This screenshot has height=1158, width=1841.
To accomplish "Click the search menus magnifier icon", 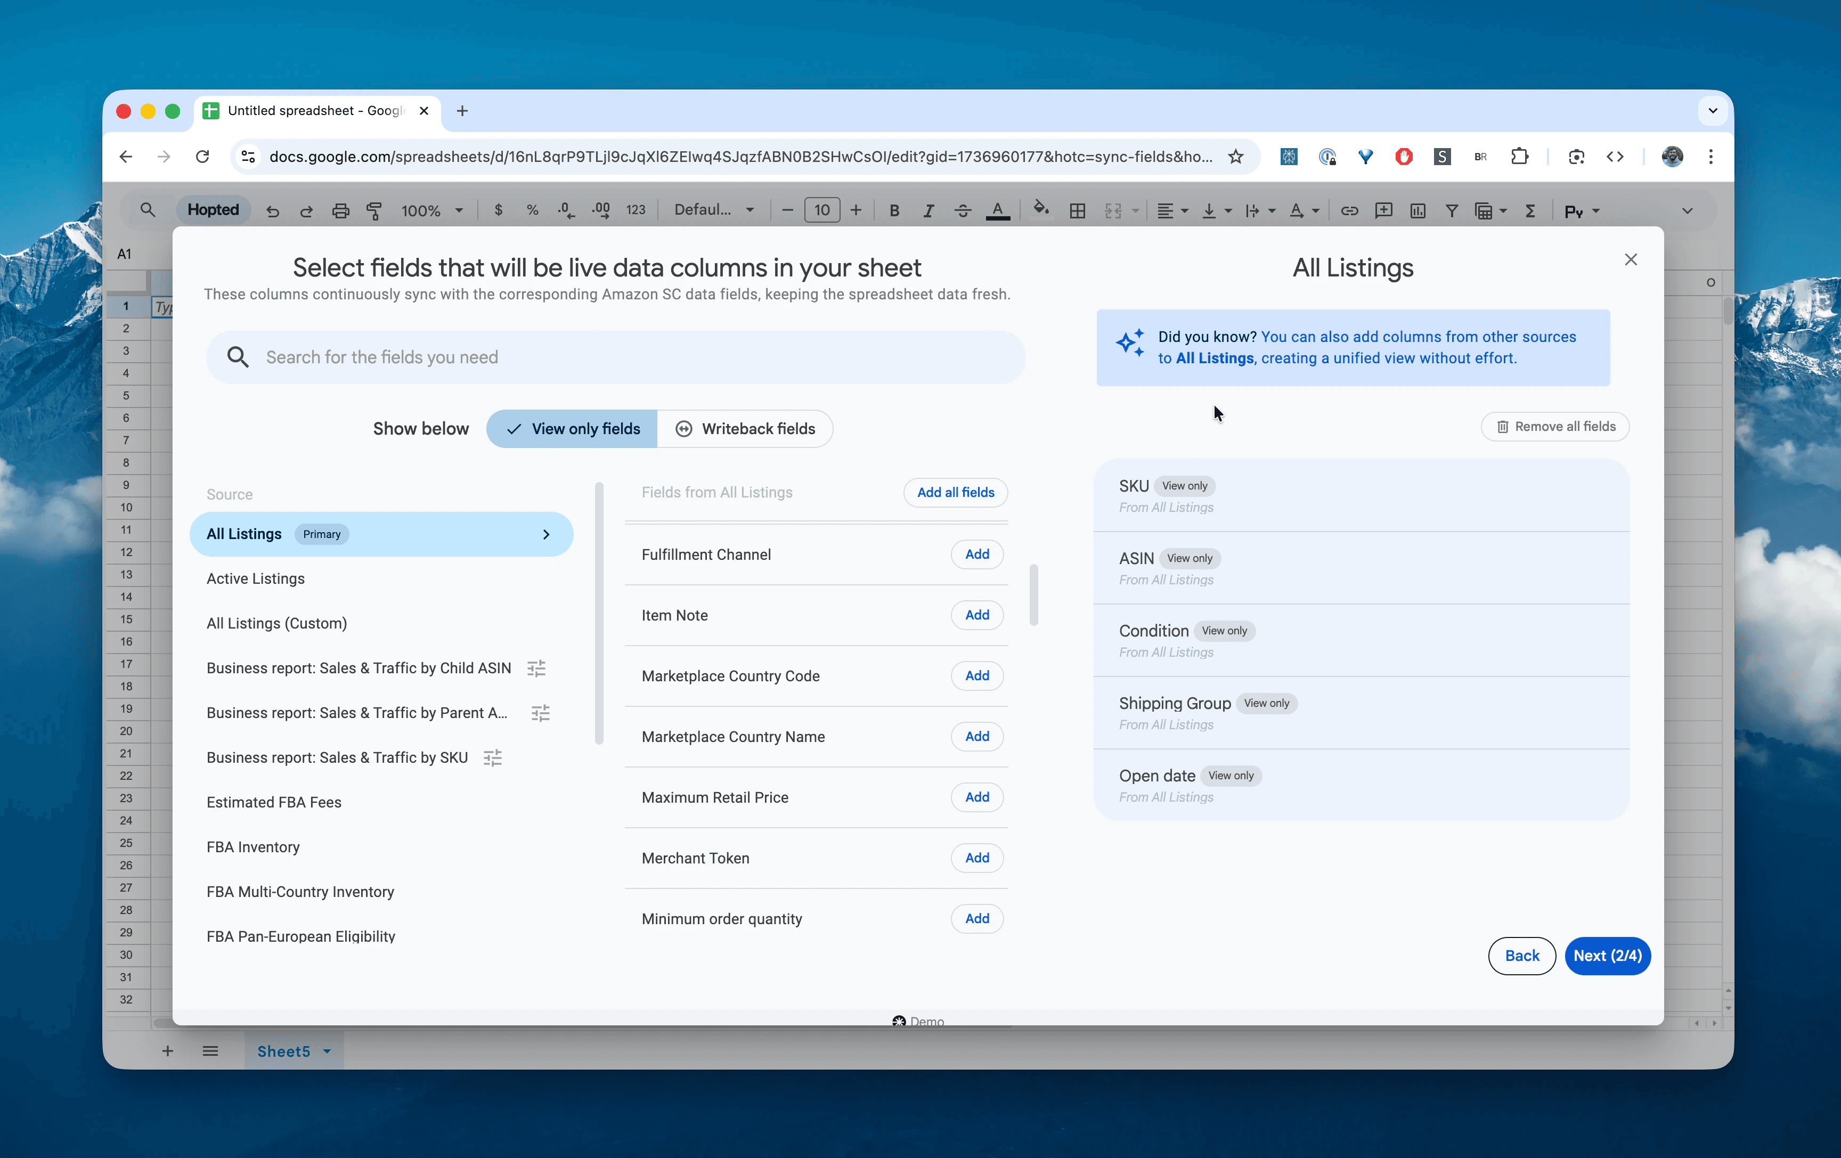I will pyautogui.click(x=148, y=209).
